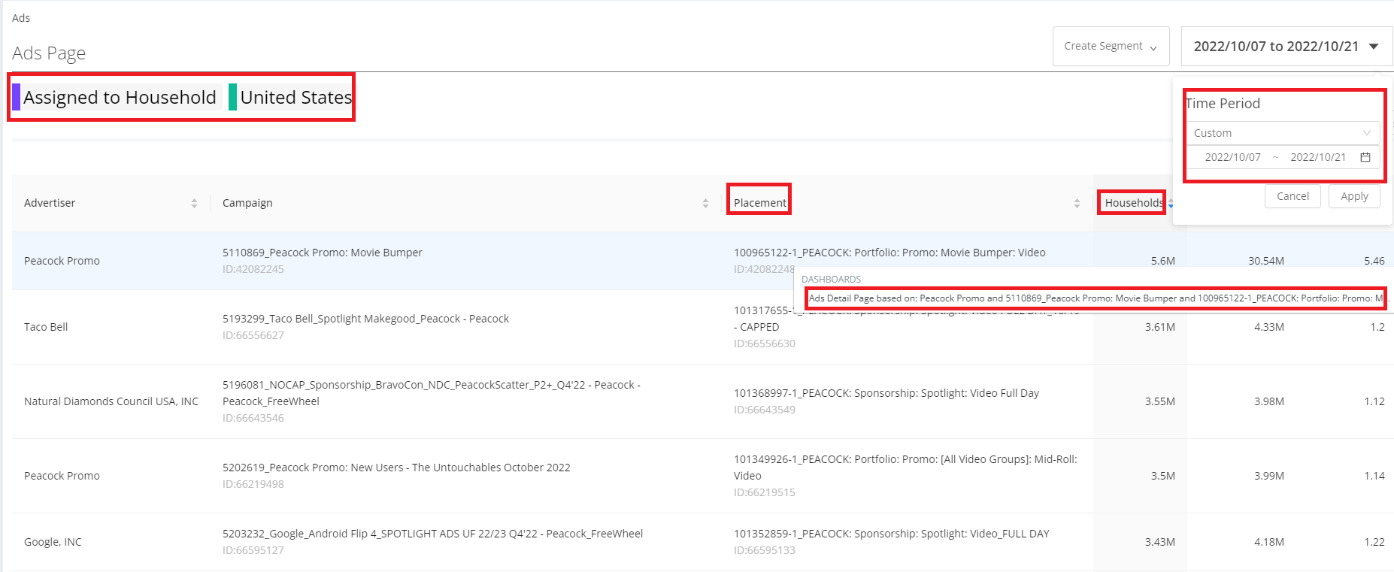Image resolution: width=1394 pixels, height=572 pixels.
Task: Click the Apply button
Action: [1354, 196]
